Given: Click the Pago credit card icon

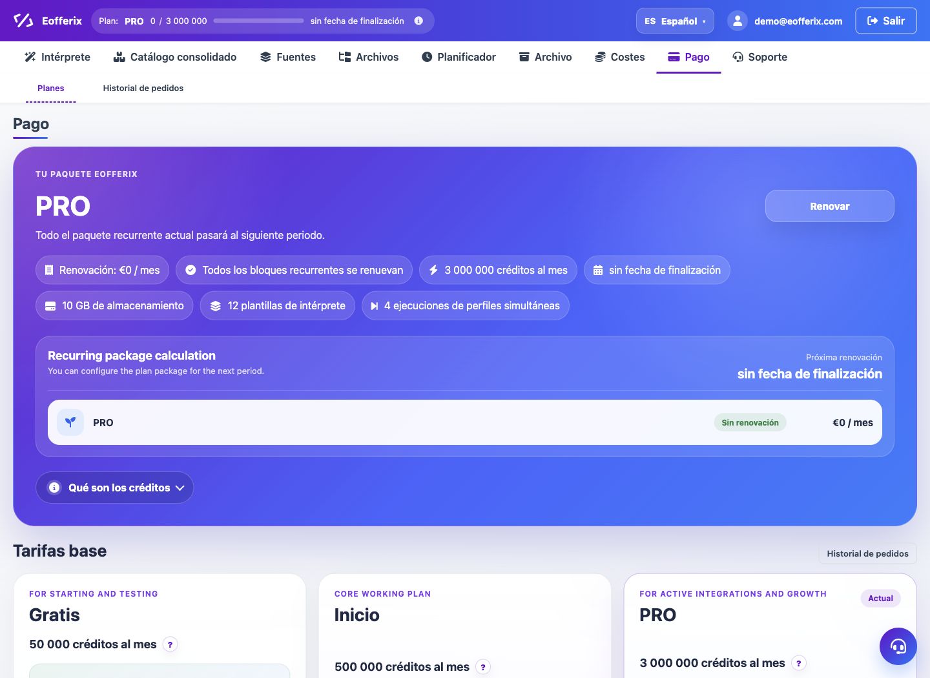Looking at the screenshot, I should coord(674,57).
